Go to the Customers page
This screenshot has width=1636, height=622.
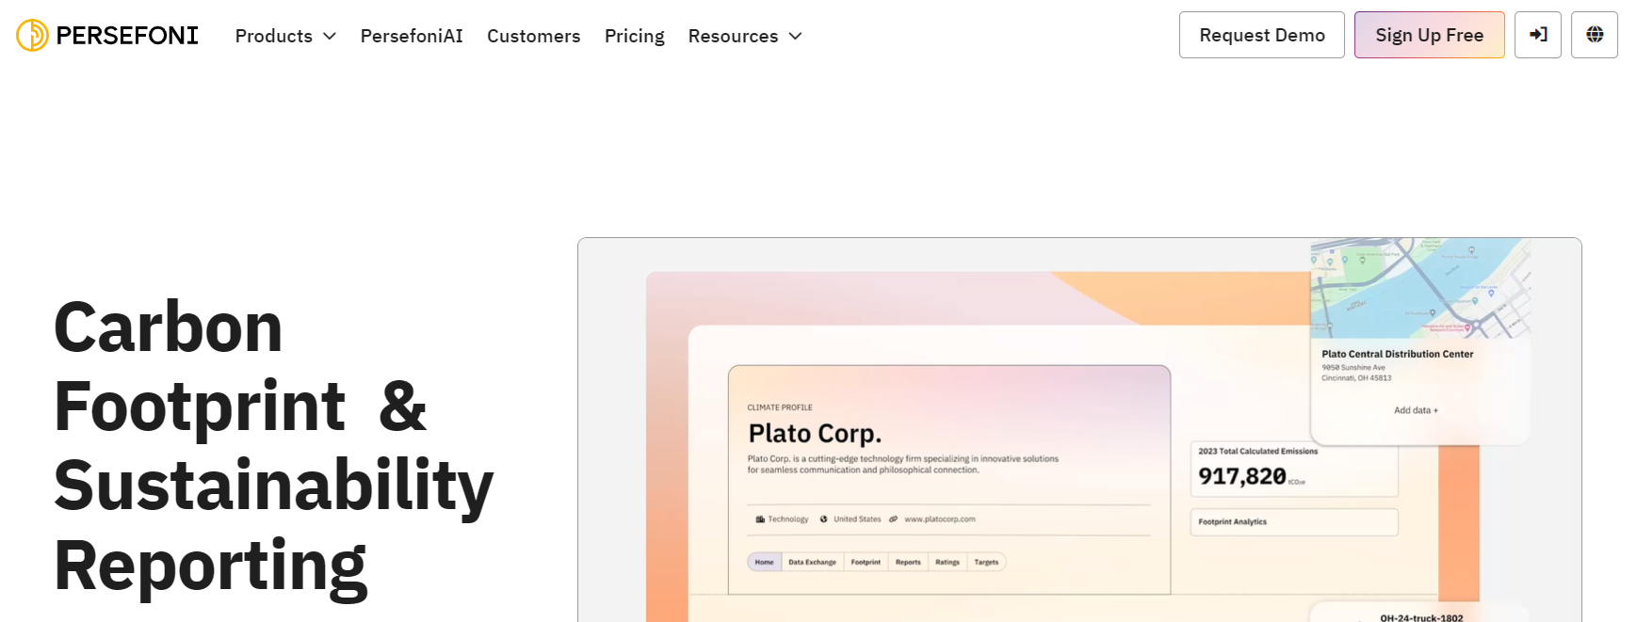coord(533,36)
